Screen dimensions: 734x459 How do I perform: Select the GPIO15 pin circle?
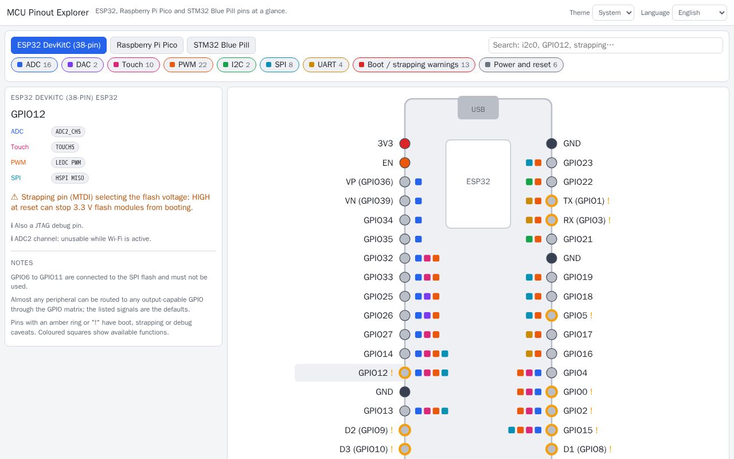552,430
